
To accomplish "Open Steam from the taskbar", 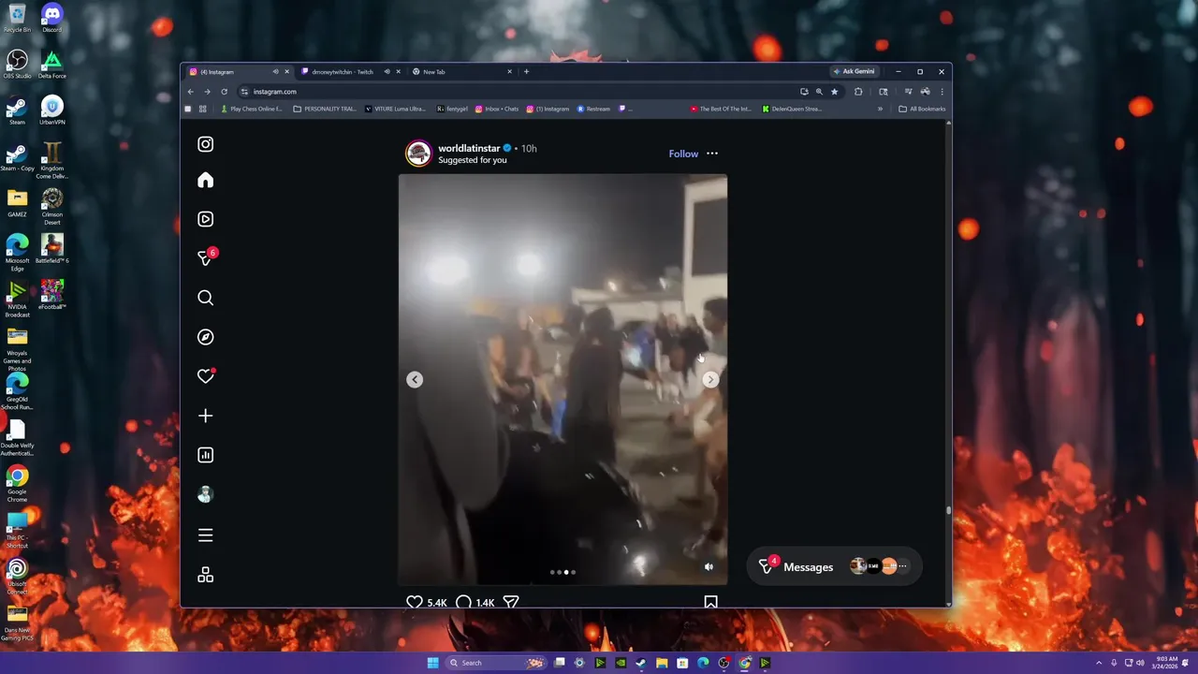I will point(641,663).
